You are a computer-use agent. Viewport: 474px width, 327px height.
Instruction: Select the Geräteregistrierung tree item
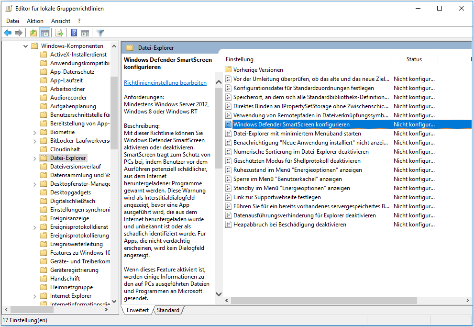click(74, 270)
